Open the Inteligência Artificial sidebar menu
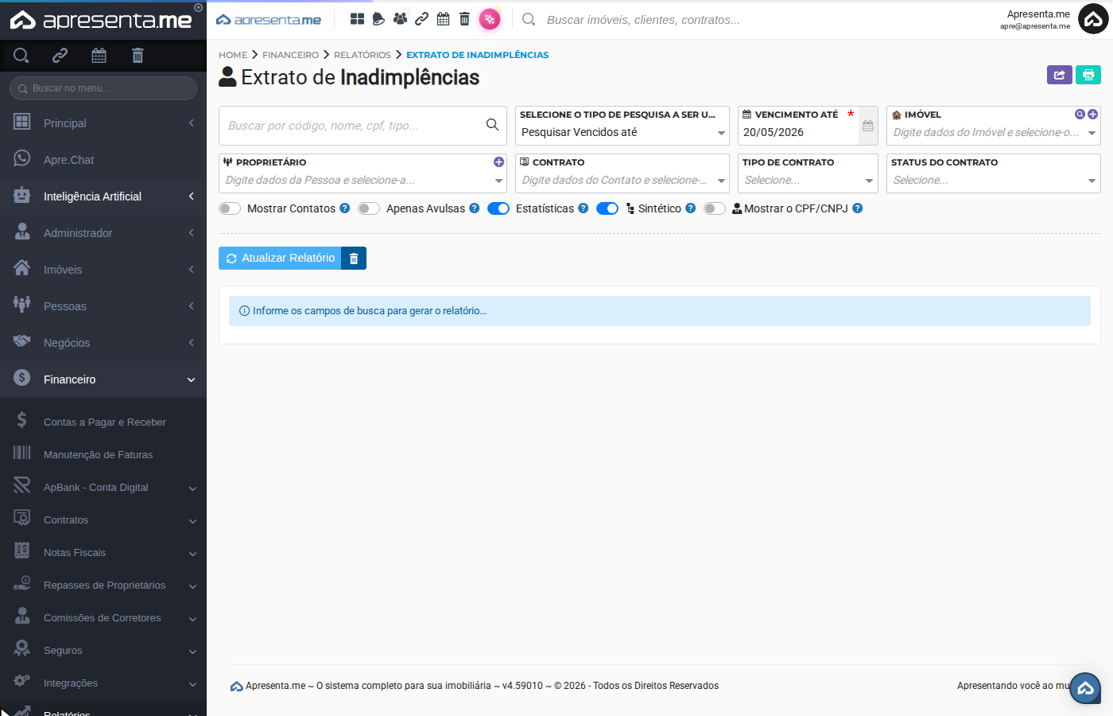Viewport: 1113px width, 716px height. [x=103, y=197]
